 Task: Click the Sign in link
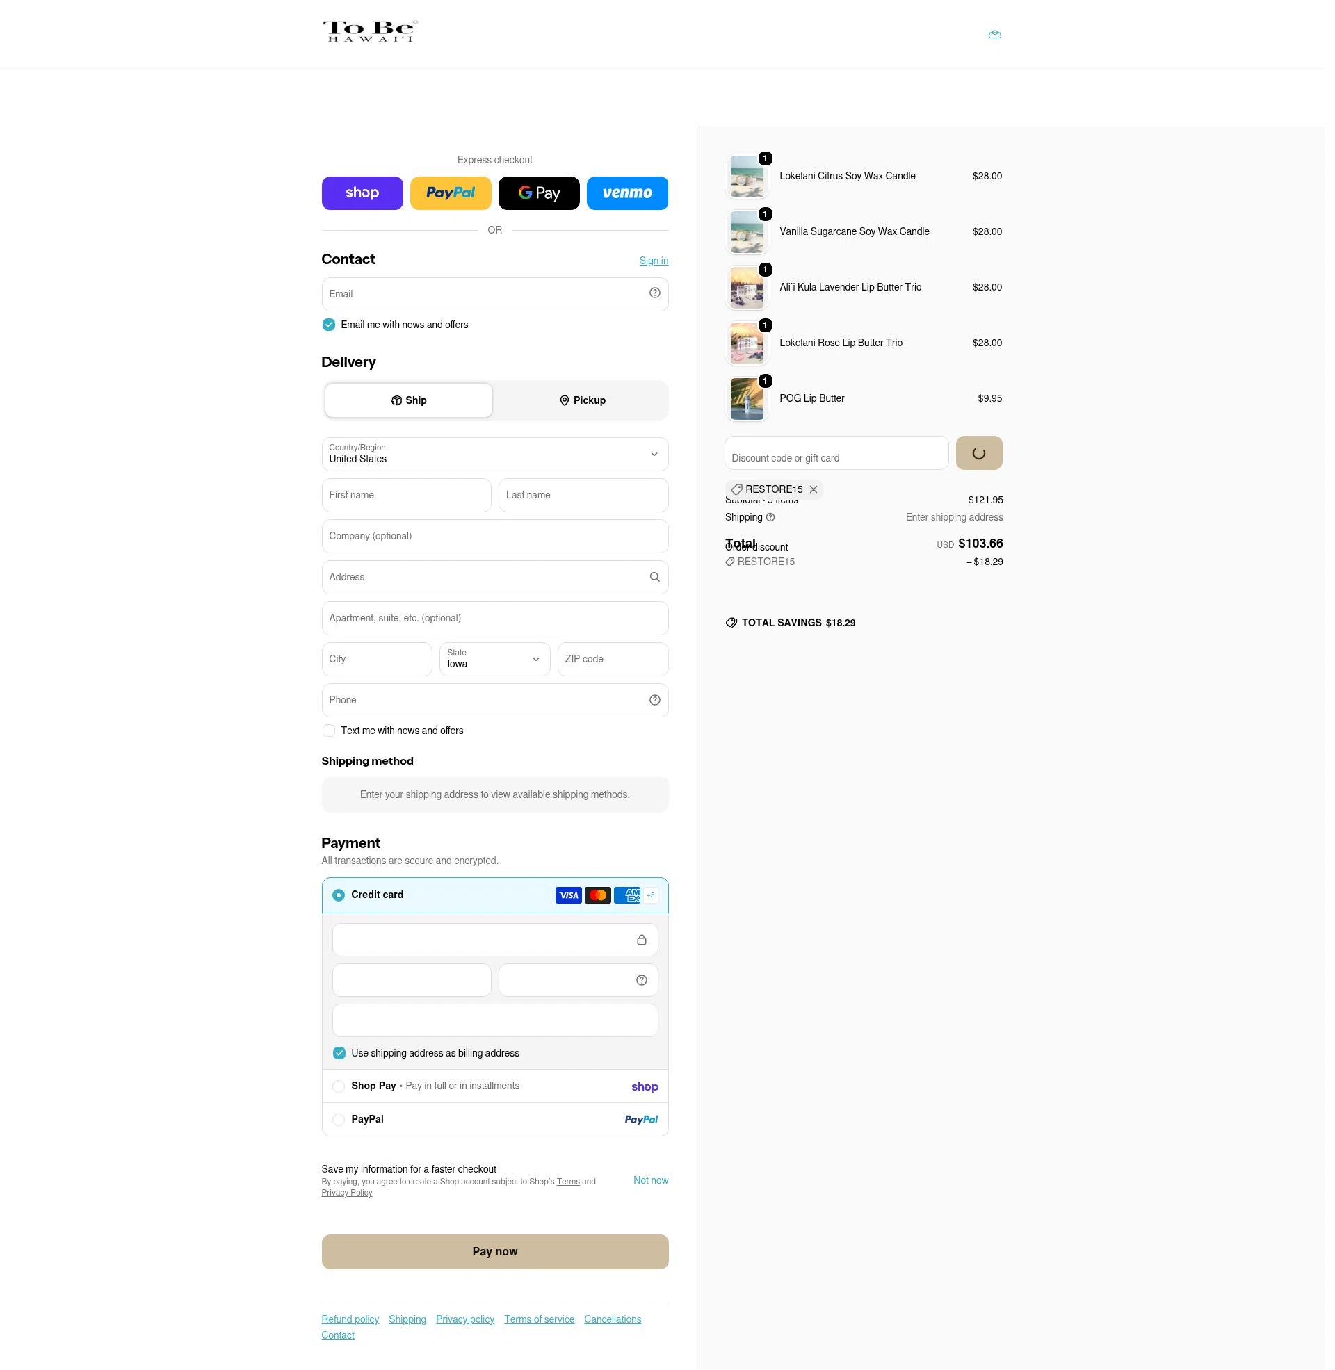click(654, 261)
